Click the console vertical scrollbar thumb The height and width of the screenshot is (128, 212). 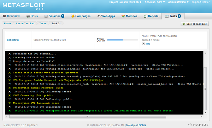coord(205,89)
